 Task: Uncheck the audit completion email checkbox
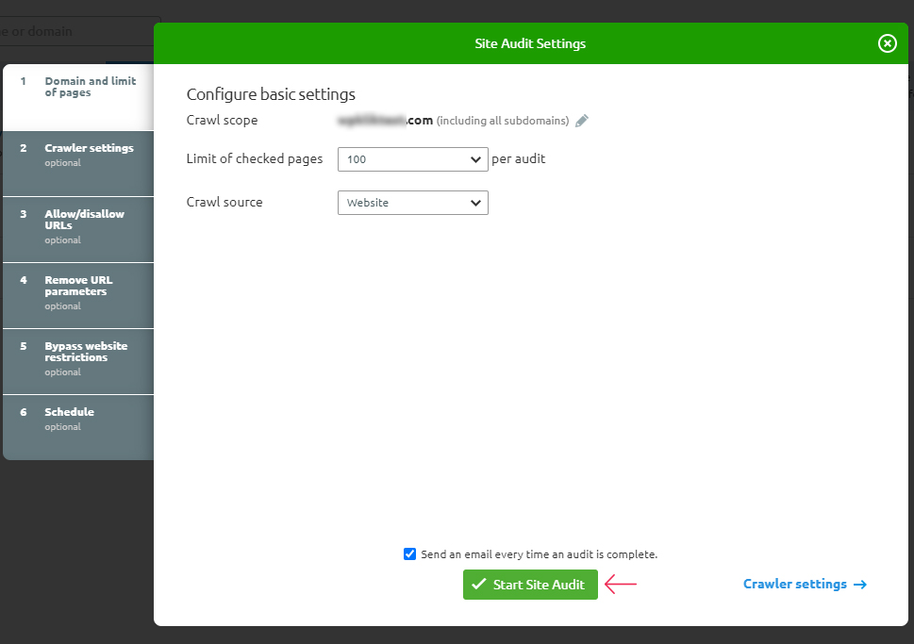[x=409, y=553]
